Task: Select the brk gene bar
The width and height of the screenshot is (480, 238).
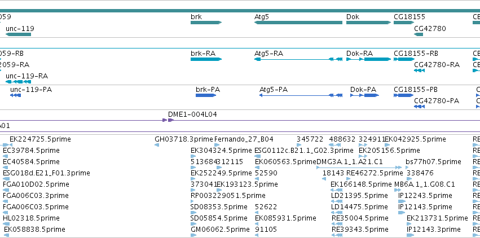Action: click(x=206, y=23)
